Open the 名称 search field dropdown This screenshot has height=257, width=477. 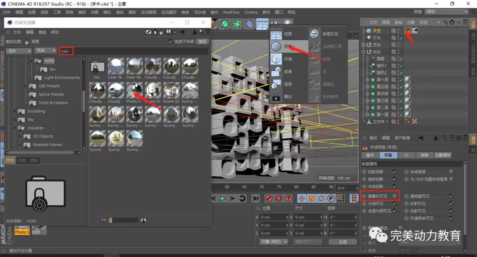pos(19,51)
